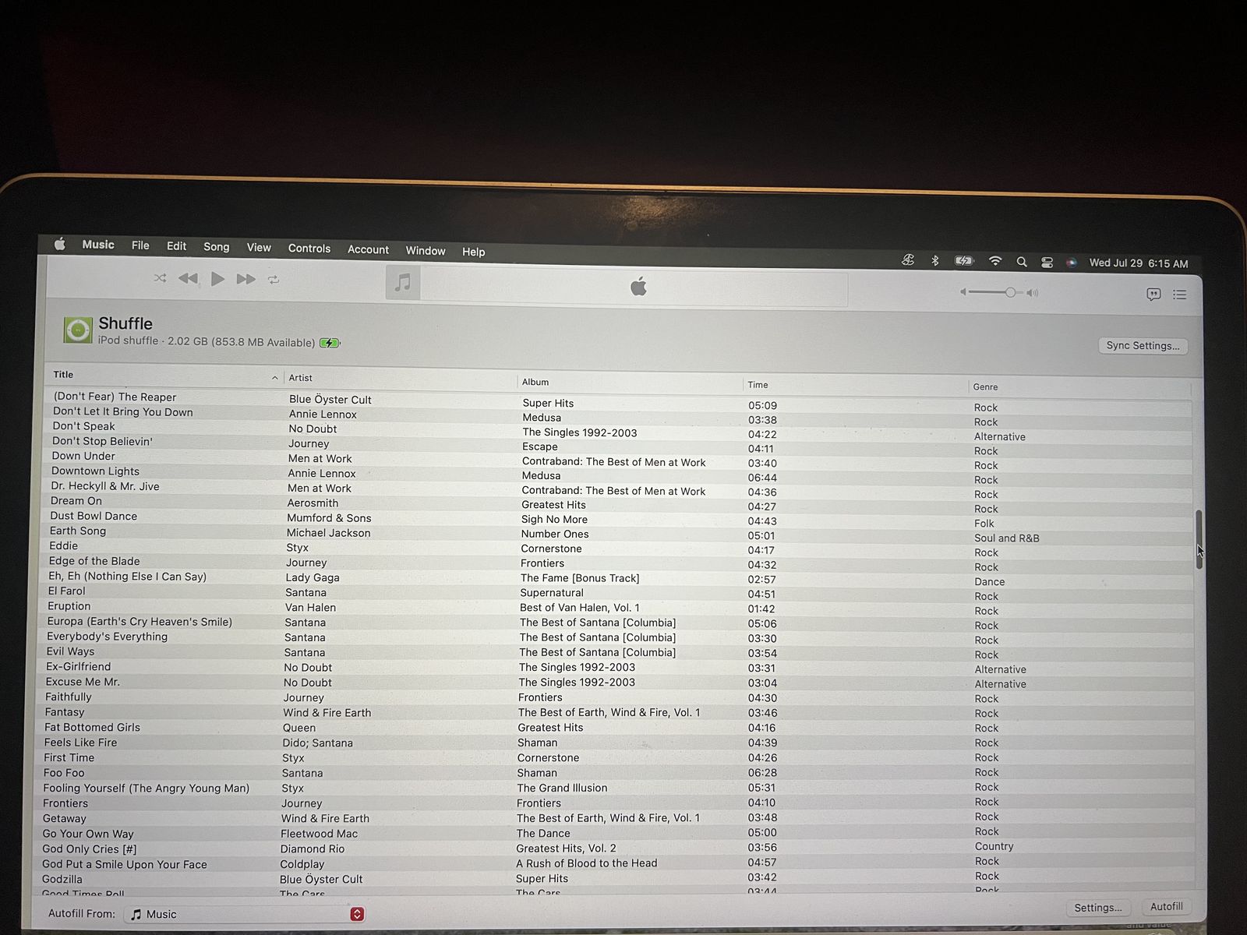Open the Song menu

pyautogui.click(x=217, y=247)
